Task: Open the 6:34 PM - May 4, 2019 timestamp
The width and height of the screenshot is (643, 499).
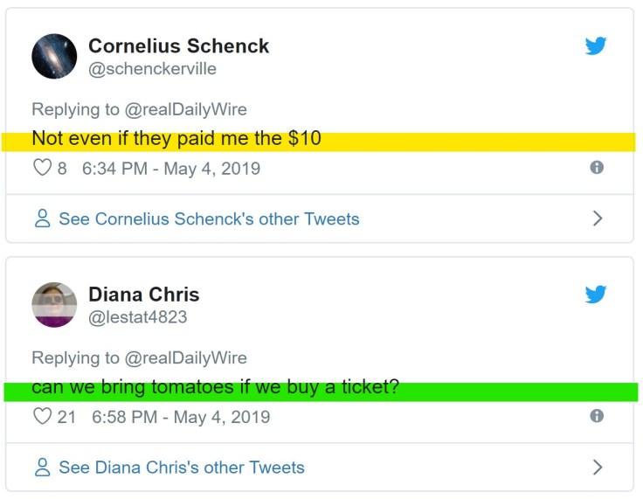Action: pos(170,168)
